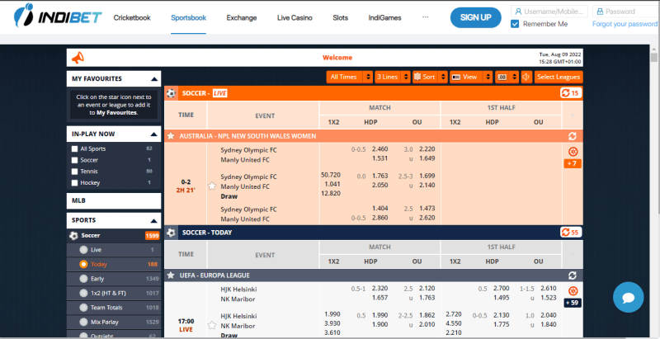Click the Indibet logo
Screen dimensions: 660x339
[x=57, y=16]
